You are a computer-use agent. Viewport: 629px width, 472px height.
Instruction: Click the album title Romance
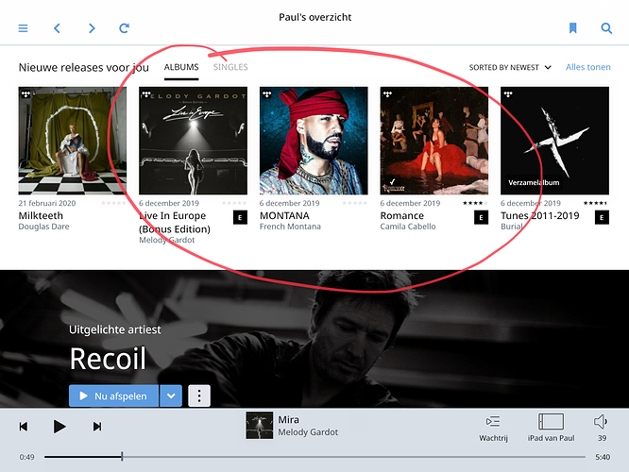(x=402, y=216)
